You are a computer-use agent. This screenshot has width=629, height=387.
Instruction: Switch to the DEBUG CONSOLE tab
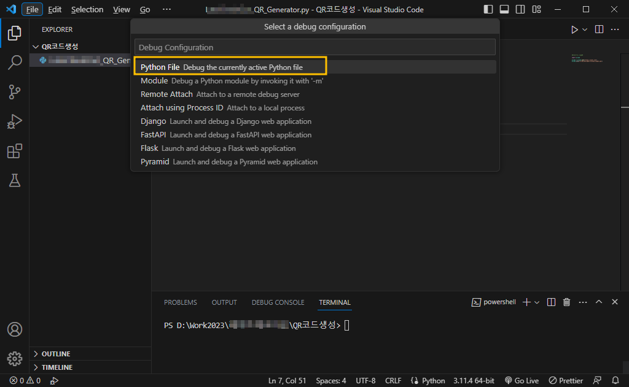(x=278, y=302)
